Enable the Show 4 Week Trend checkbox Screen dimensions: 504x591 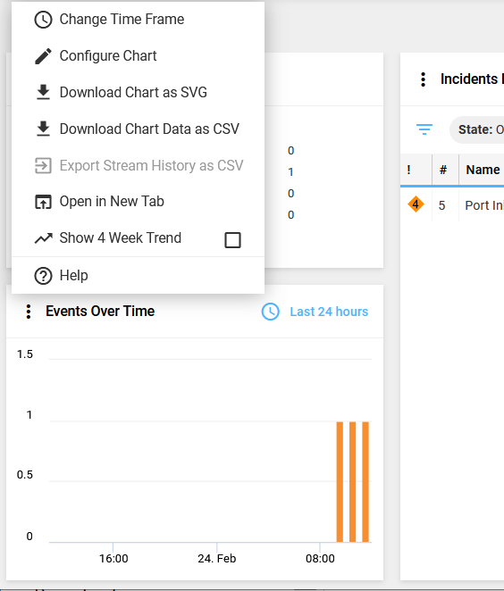tap(232, 240)
